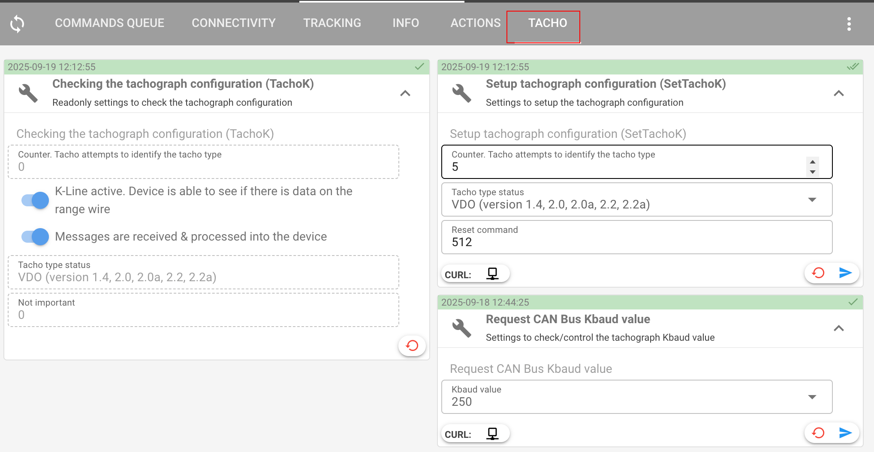The width and height of the screenshot is (874, 452).
Task: Collapse the Setup tachograph configuration panel
Action: click(838, 93)
